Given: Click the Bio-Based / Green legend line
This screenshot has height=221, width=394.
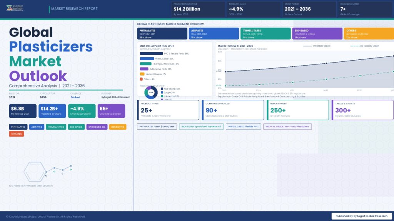Looking at the screenshot, I should click(355, 46).
